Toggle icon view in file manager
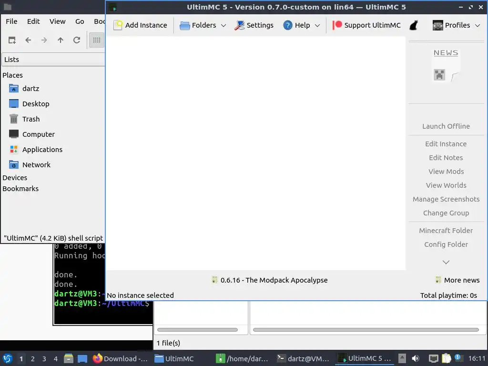Image resolution: width=488 pixels, height=366 pixels. click(96, 40)
